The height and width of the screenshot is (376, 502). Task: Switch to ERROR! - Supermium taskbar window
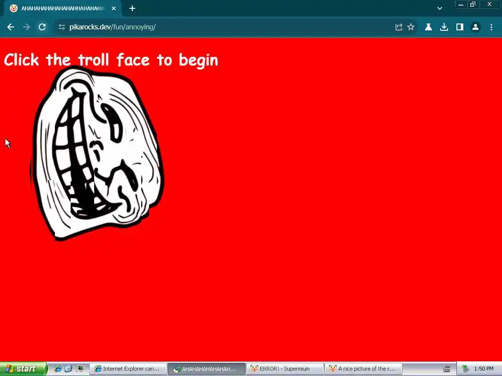285,369
